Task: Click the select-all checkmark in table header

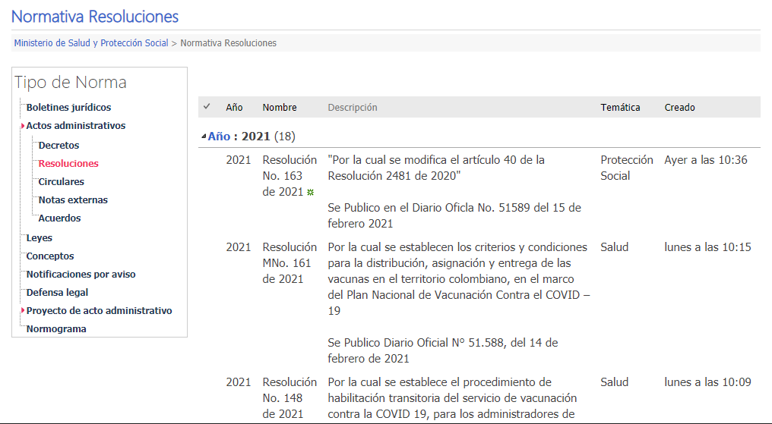Action: point(207,107)
